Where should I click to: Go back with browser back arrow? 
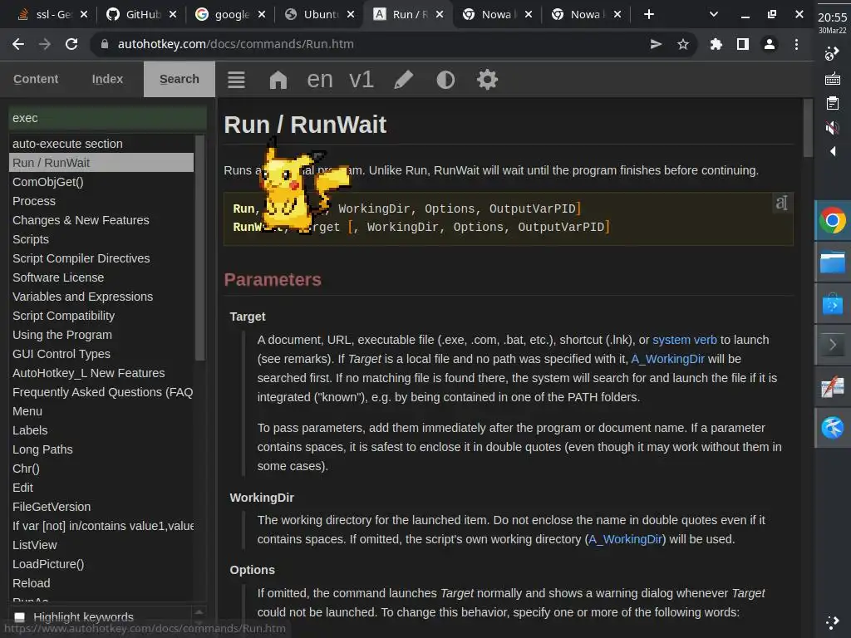pyautogui.click(x=18, y=44)
